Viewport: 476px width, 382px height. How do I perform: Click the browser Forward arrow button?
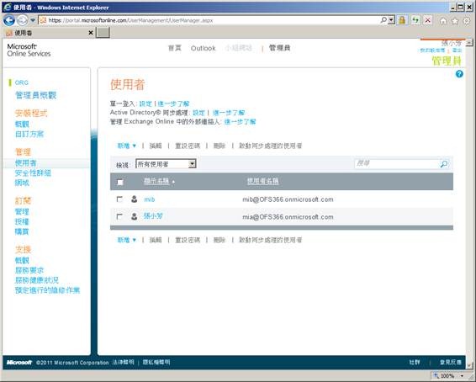click(22, 20)
